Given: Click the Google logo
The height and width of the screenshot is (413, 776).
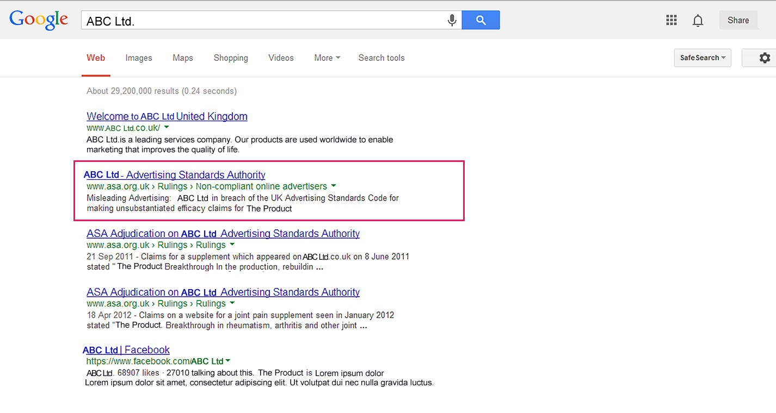Looking at the screenshot, I should [x=39, y=20].
